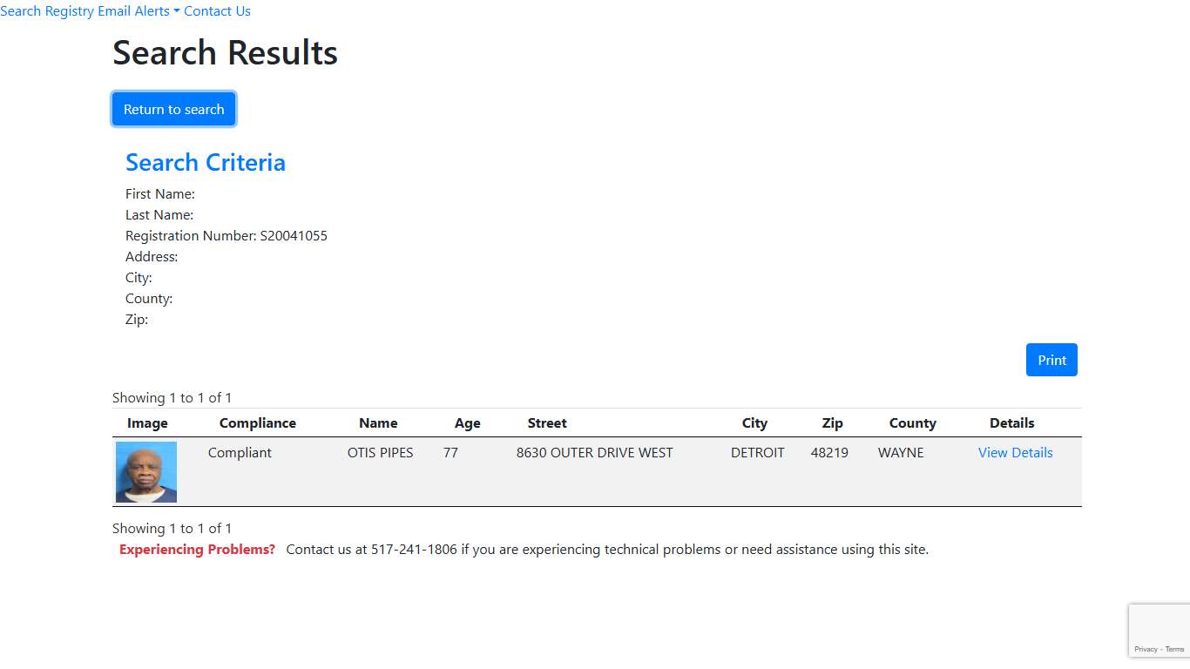Click the Street column header
Image resolution: width=1190 pixels, height=669 pixels.
pyautogui.click(x=547, y=423)
